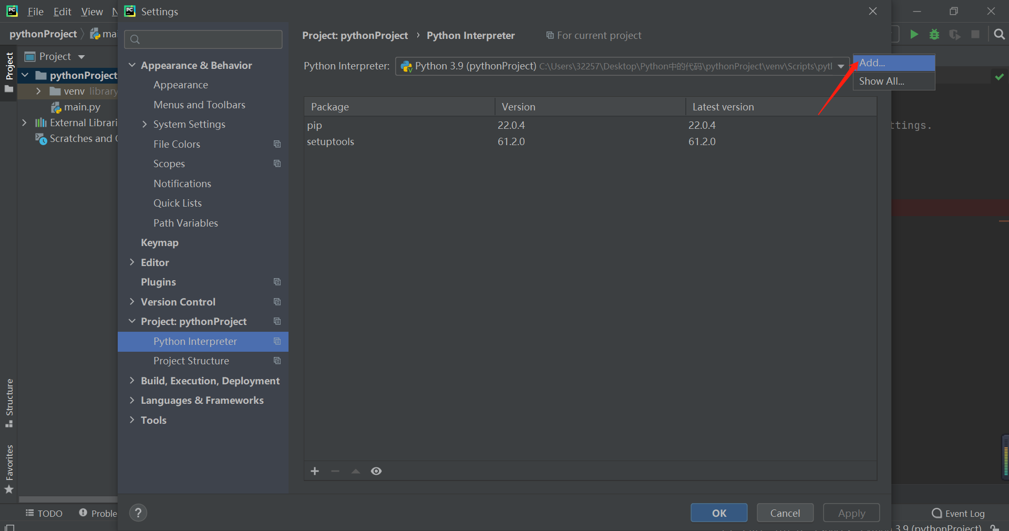Click the Version column header
The height and width of the screenshot is (531, 1009).
[590, 107]
